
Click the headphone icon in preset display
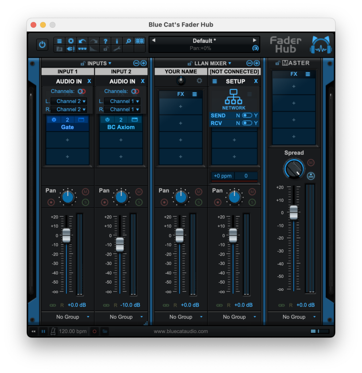255,48
